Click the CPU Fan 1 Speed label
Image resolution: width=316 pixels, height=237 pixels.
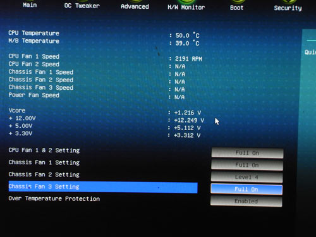coord(34,56)
